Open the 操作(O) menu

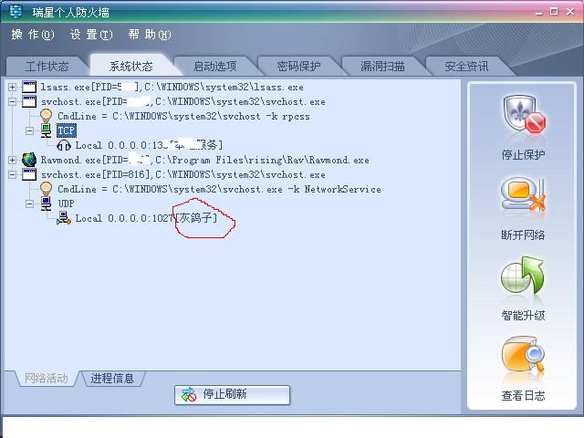[x=33, y=35]
